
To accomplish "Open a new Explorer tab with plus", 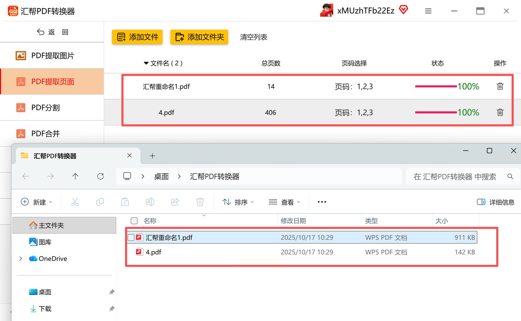I will click(152, 156).
